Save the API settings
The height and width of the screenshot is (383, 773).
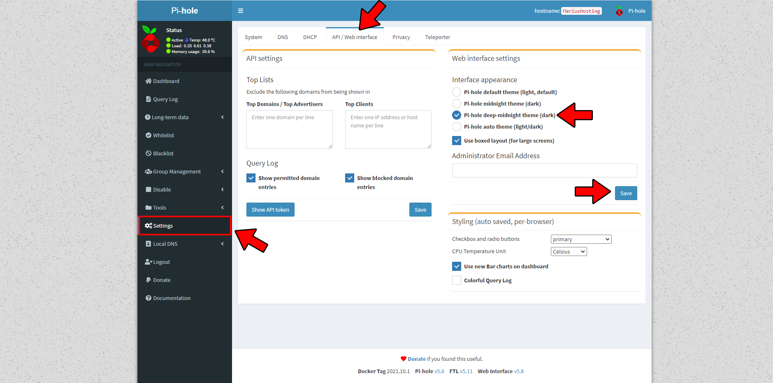tap(420, 210)
